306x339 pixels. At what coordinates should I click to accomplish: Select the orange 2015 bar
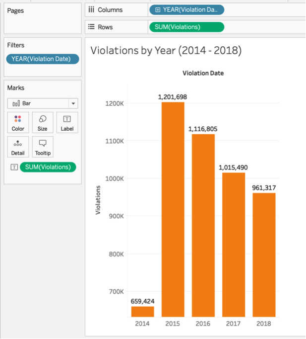pos(173,209)
